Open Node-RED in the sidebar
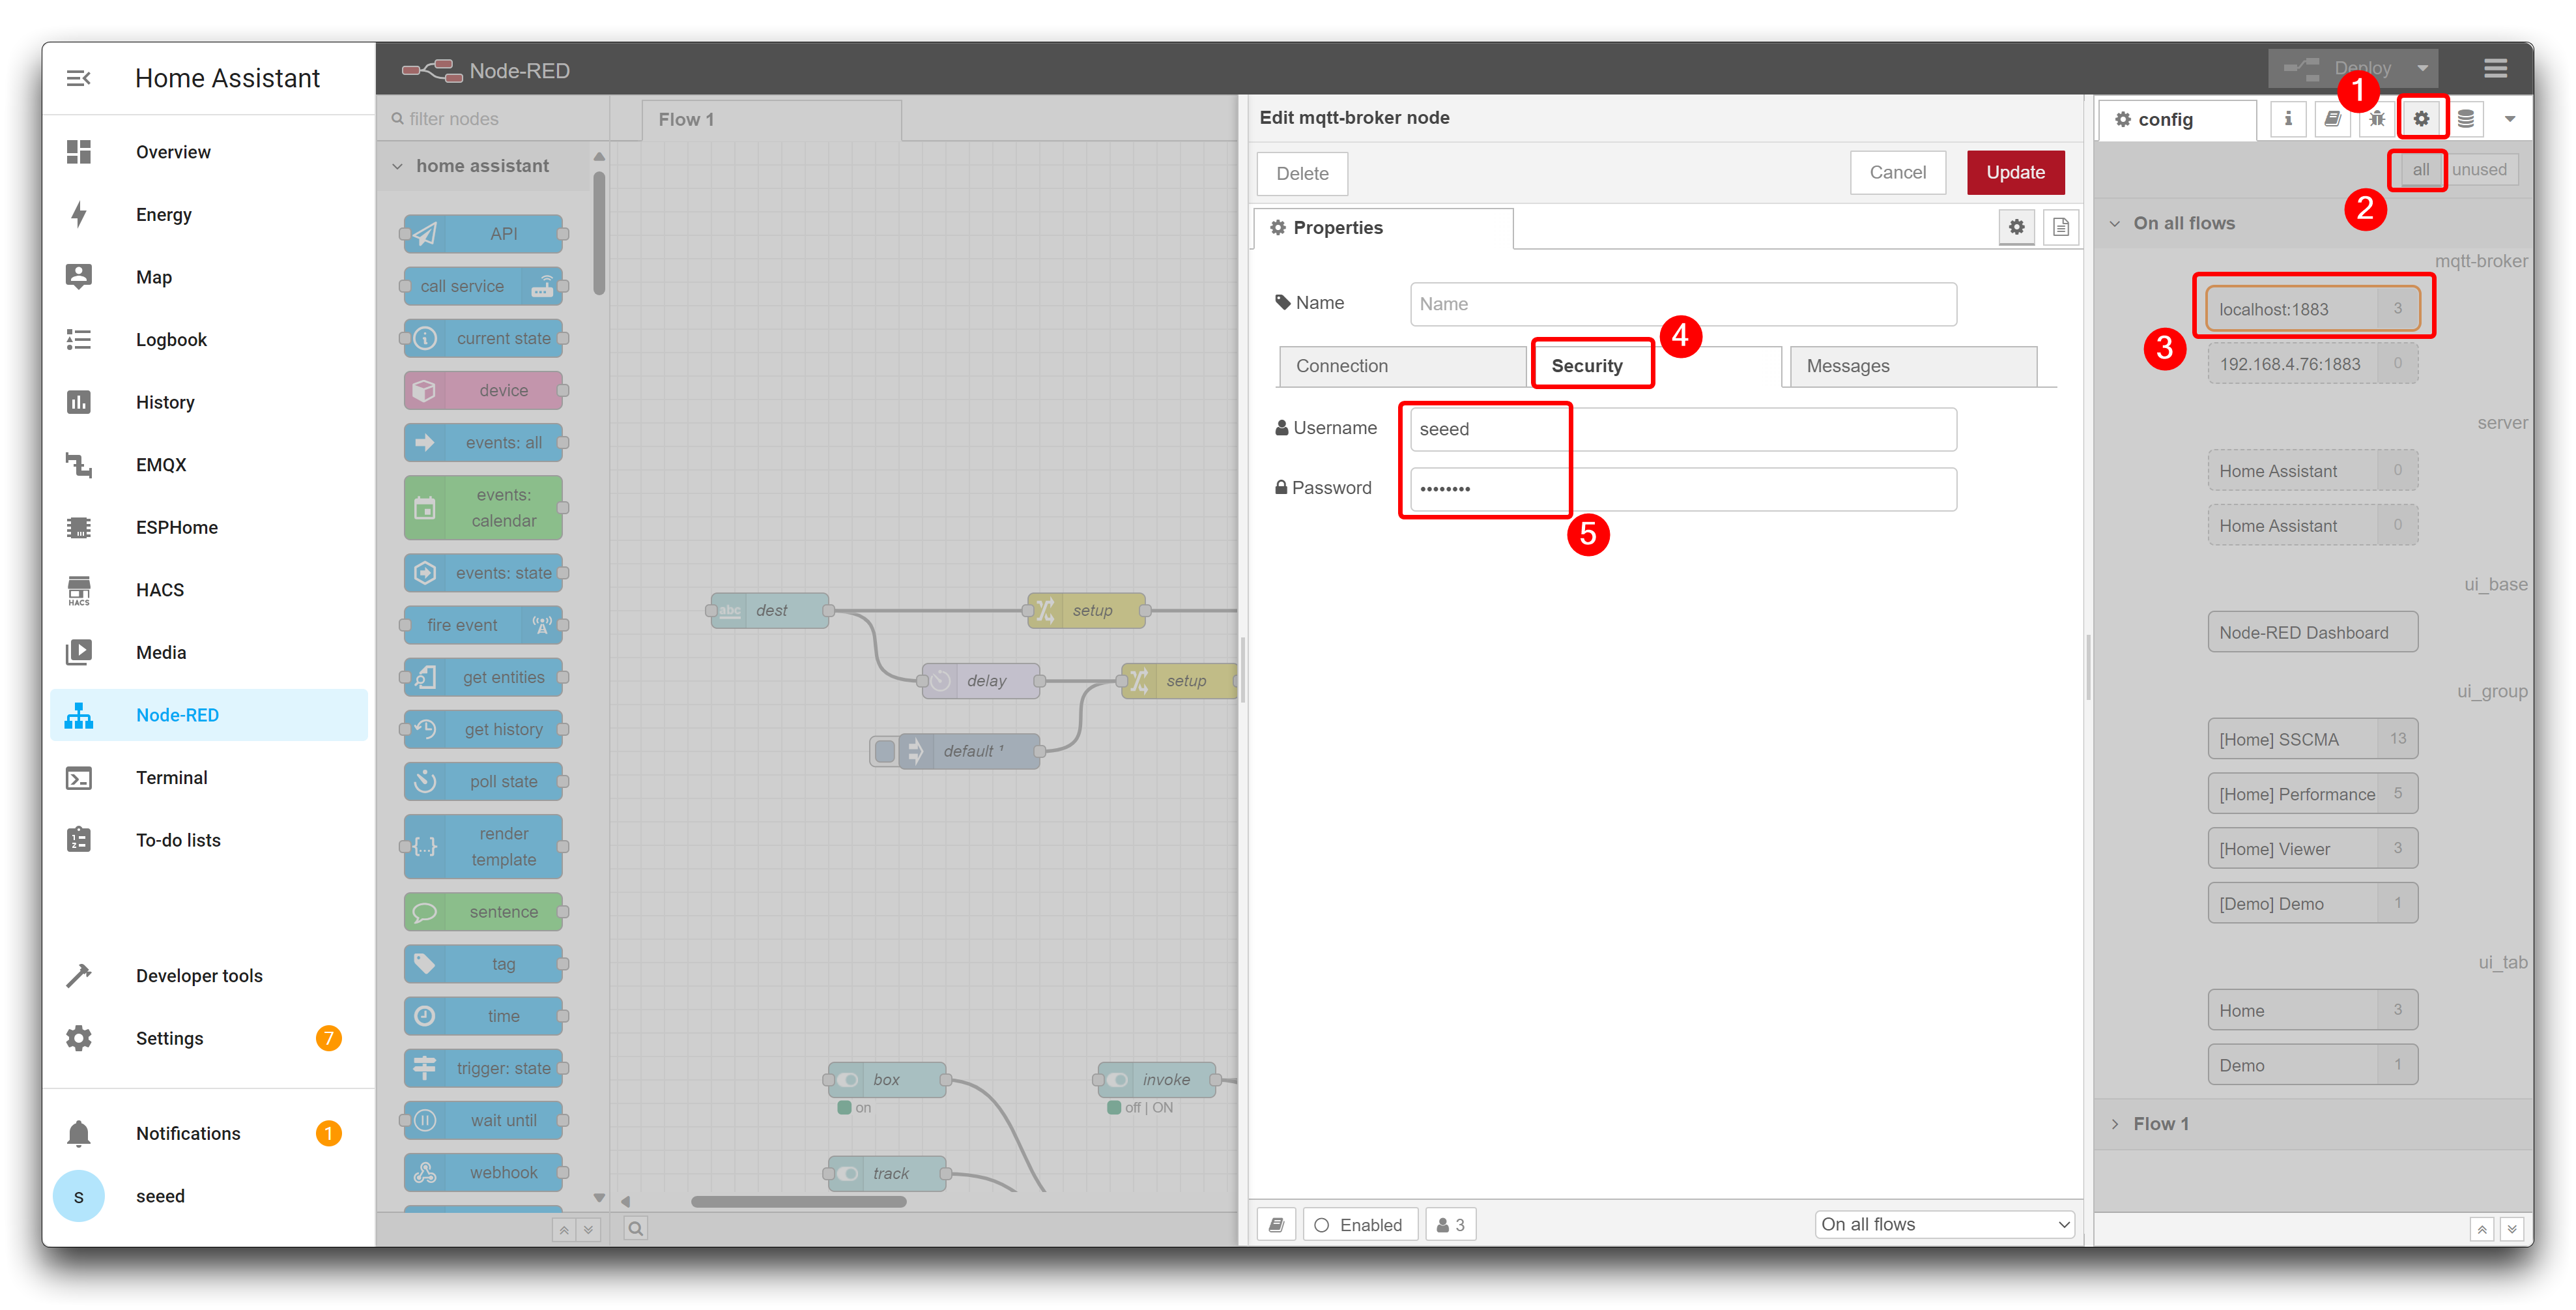Image resolution: width=2576 pixels, height=1310 pixels. 209,714
